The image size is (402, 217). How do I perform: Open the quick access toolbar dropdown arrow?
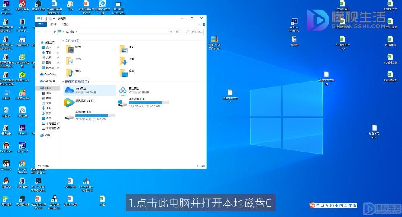coord(54,19)
